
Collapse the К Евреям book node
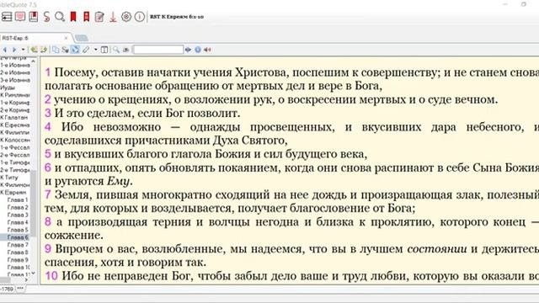pos(13,193)
